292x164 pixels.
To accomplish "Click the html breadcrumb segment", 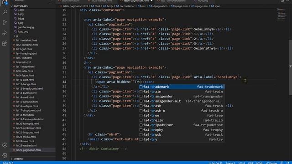I will click(x=97, y=6).
